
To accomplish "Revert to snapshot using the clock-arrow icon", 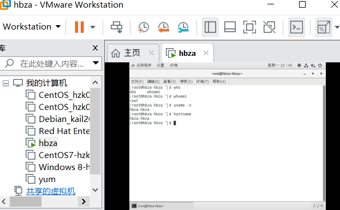I will tap(163, 27).
